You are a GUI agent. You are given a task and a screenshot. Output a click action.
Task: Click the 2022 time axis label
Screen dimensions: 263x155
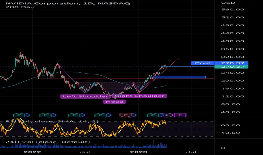coord(32,152)
